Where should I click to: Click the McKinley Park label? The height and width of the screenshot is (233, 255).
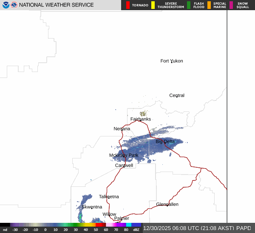click(x=124, y=155)
